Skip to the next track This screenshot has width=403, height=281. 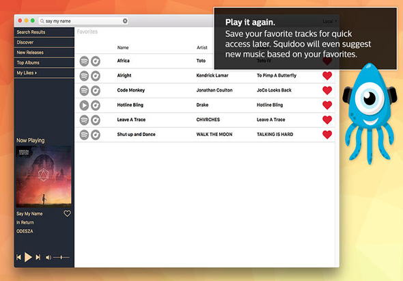coord(38,257)
